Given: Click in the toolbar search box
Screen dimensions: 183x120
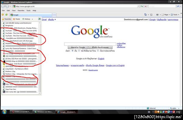Looking at the screenshot, I should 162,6.
